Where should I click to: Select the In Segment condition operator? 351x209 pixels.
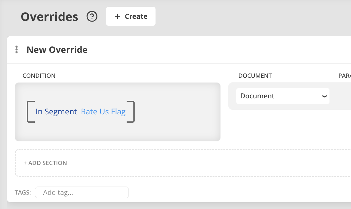(x=56, y=112)
